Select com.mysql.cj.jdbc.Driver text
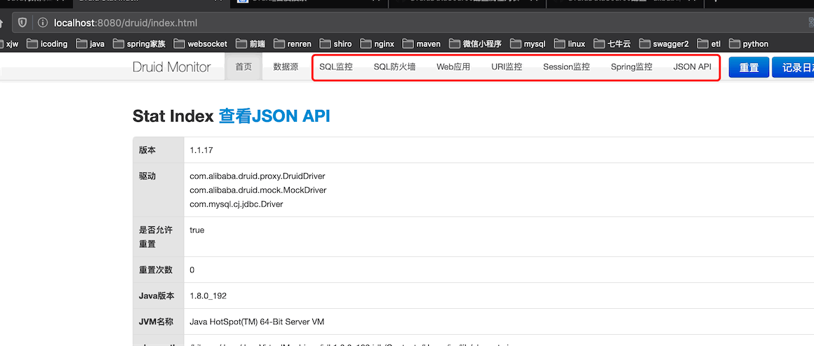 [x=236, y=204]
